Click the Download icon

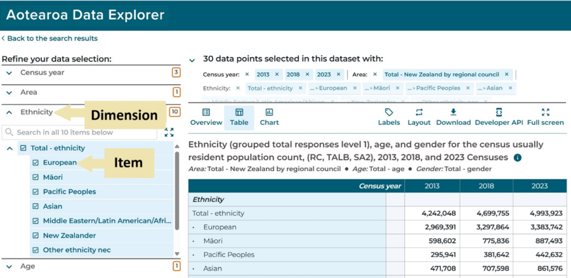click(454, 112)
